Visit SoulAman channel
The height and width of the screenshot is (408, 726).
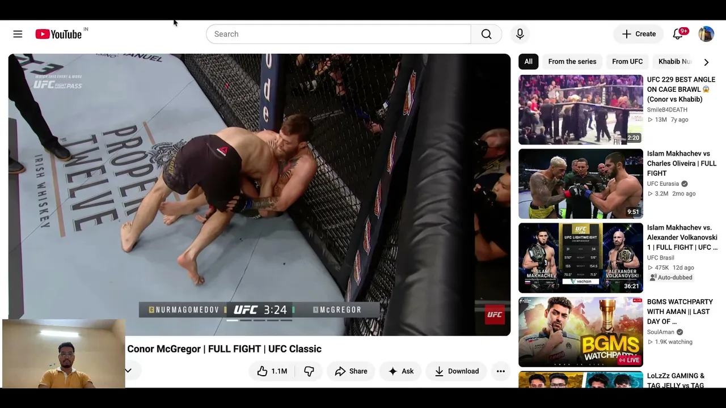pos(661,332)
